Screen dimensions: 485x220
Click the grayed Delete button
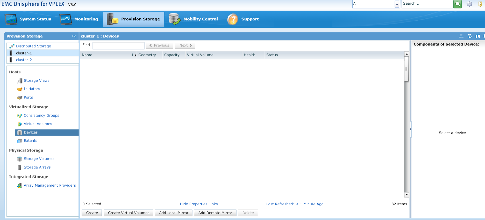click(248, 213)
